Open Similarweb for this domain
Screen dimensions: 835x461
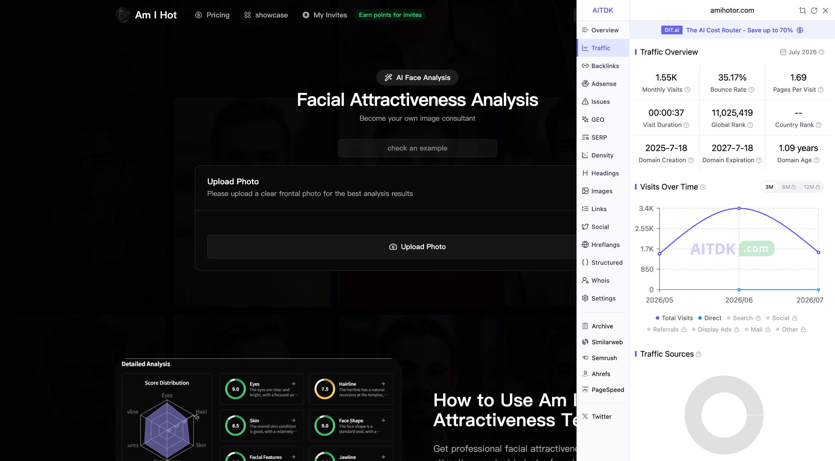point(603,342)
